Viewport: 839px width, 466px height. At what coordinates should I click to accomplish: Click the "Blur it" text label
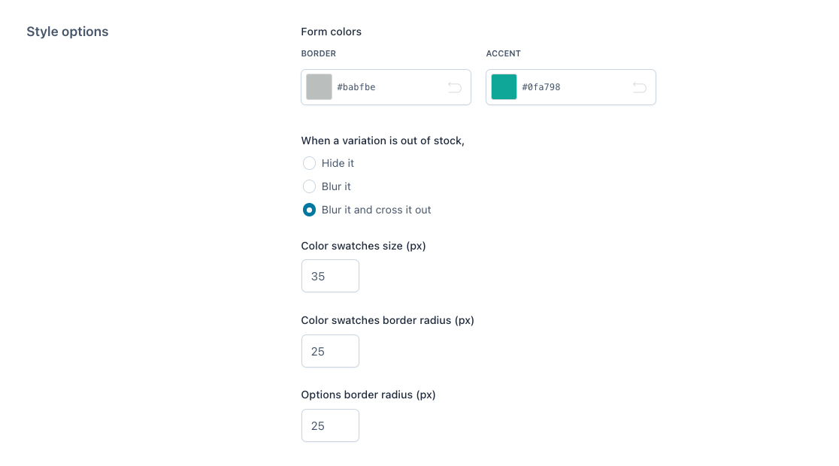click(336, 186)
